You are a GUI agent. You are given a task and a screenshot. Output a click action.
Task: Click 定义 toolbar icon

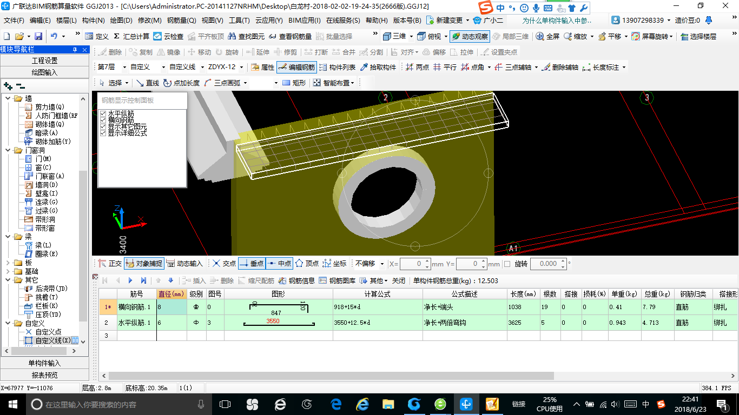[96, 36]
